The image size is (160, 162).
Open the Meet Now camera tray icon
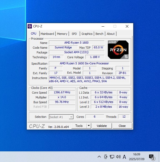106,157
